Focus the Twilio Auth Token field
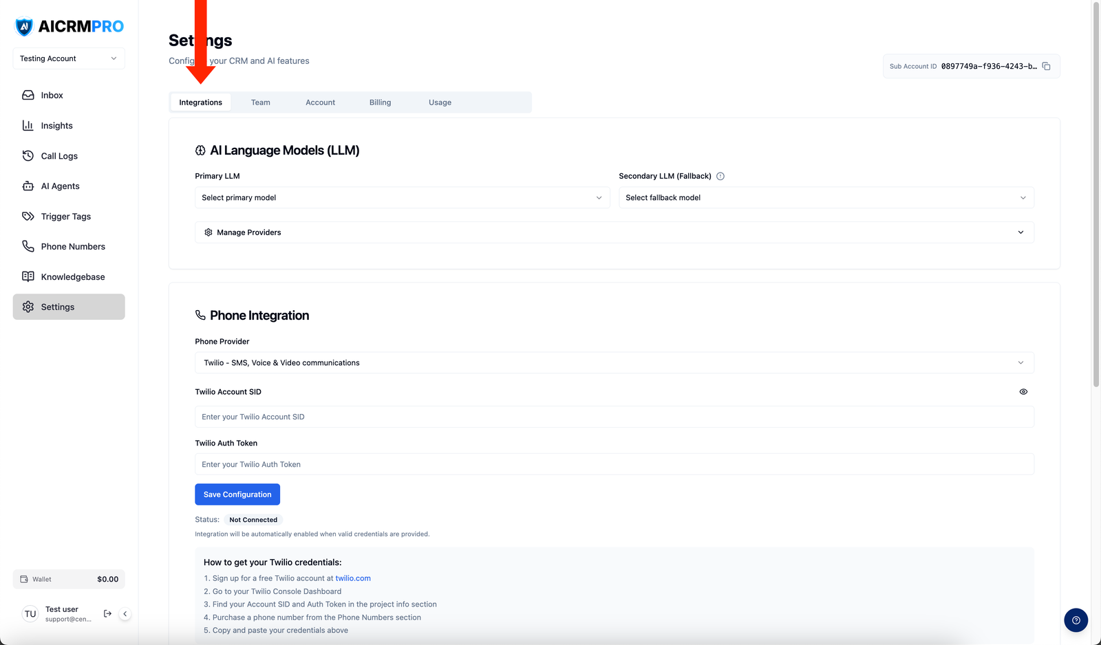This screenshot has width=1101, height=645. [614, 464]
